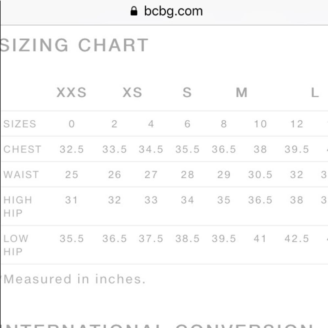Tap the 42.5 low hip measurement

click(297, 238)
